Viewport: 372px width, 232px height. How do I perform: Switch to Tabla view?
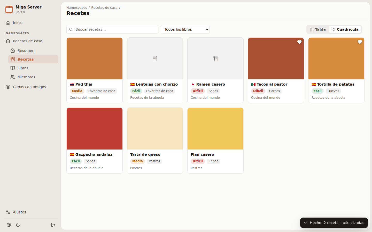click(x=318, y=29)
